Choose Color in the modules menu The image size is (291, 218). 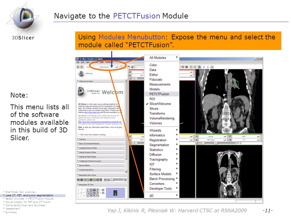click(162, 65)
